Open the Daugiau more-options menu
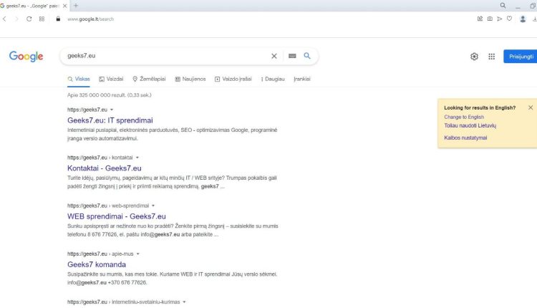 [273, 79]
